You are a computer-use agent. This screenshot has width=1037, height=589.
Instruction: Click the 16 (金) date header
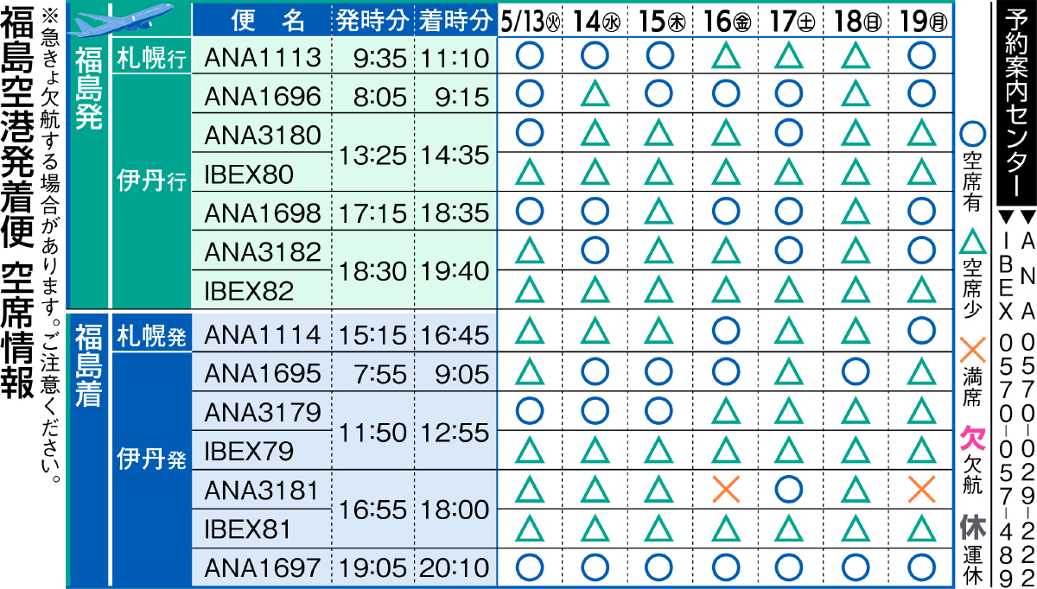point(727,20)
